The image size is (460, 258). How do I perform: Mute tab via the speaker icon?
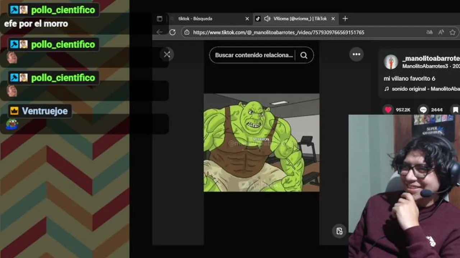[267, 19]
